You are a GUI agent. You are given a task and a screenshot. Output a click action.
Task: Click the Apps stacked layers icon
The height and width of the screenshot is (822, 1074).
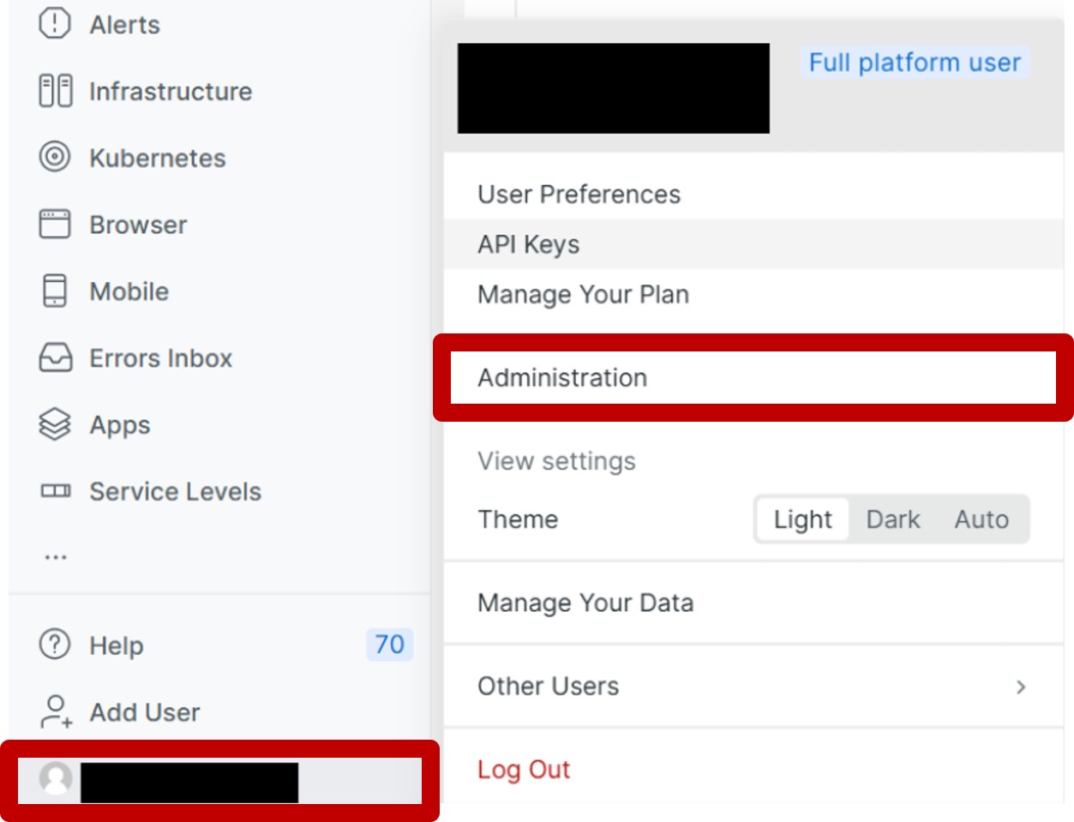coord(55,424)
